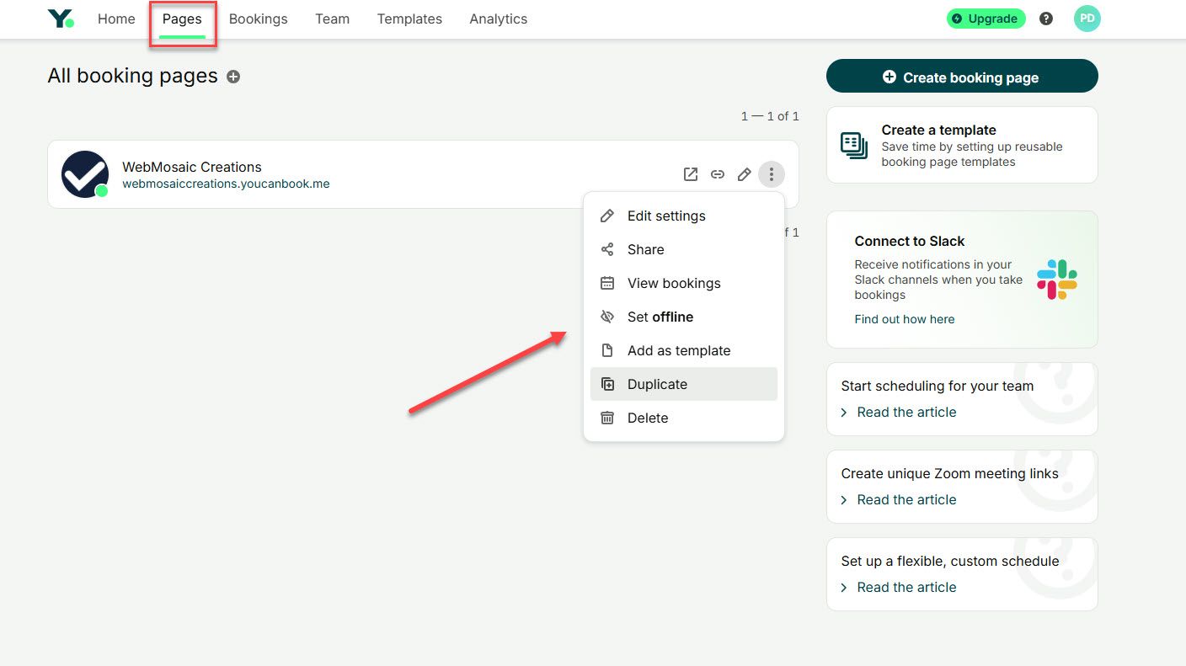Set the WebMosaic Creations page offline
The image size is (1186, 666).
point(660,317)
